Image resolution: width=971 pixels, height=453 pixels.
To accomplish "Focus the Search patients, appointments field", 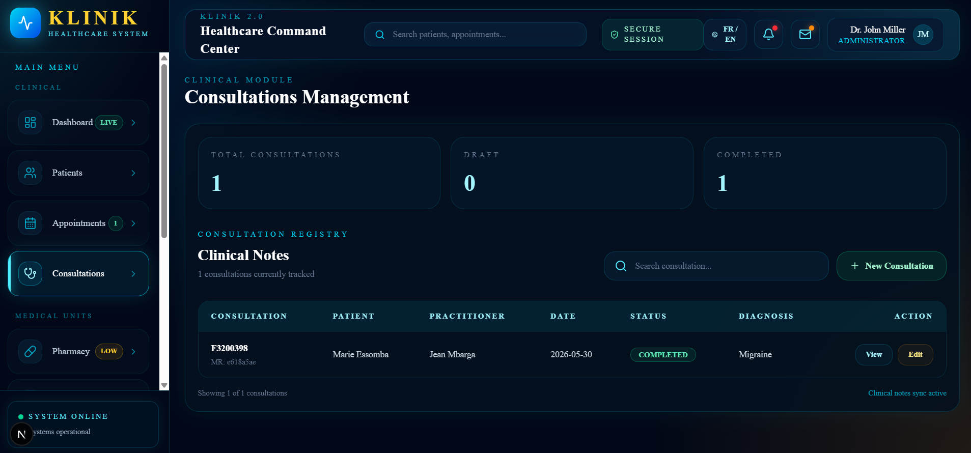I will 475,35.
